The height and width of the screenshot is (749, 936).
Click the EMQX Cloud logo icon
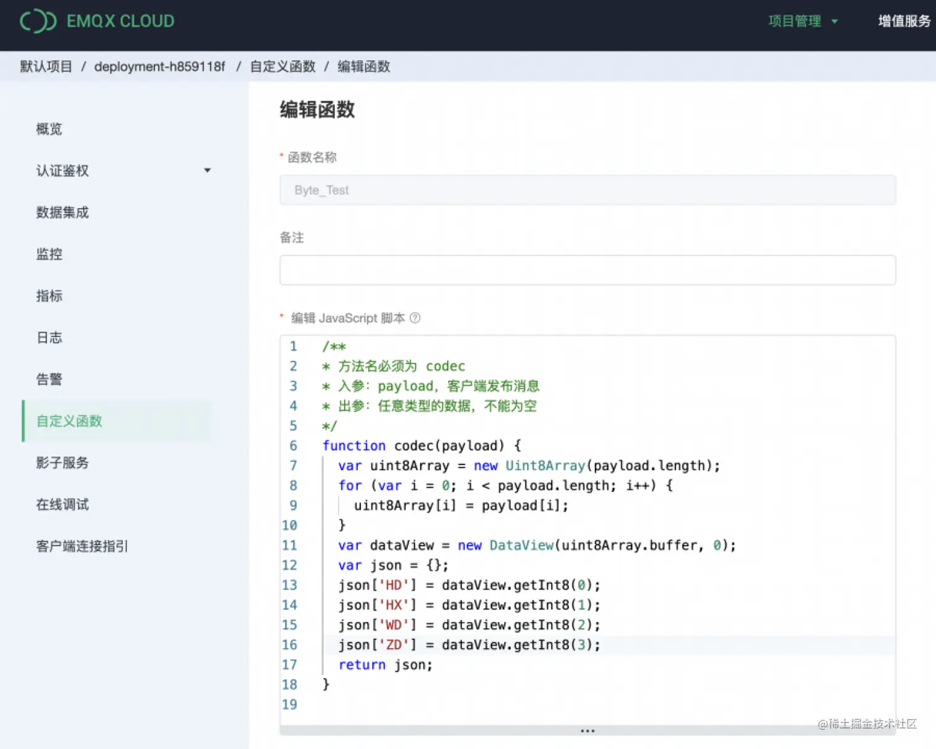click(37, 21)
